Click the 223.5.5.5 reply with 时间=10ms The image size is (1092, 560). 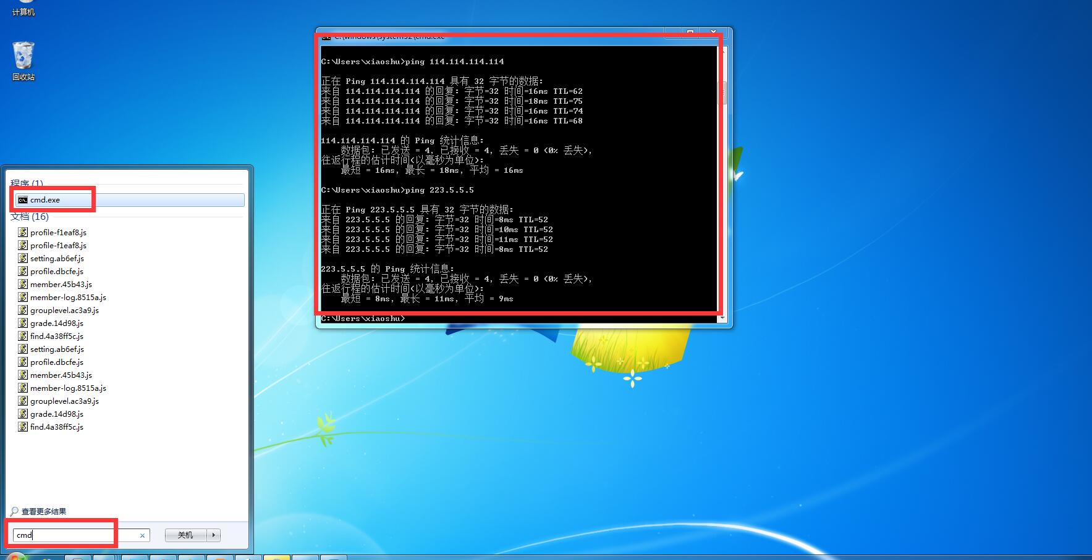point(437,230)
